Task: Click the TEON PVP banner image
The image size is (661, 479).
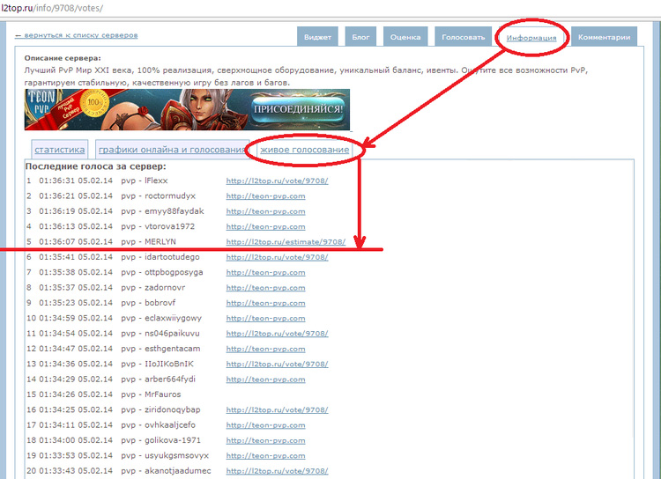Action: (187, 110)
